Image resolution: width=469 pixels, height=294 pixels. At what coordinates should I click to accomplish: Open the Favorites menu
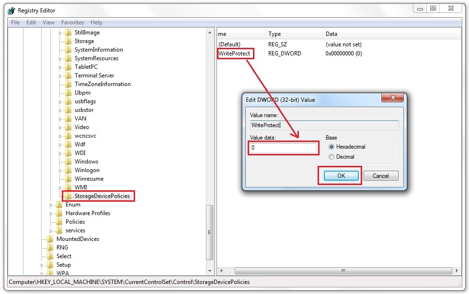72,22
